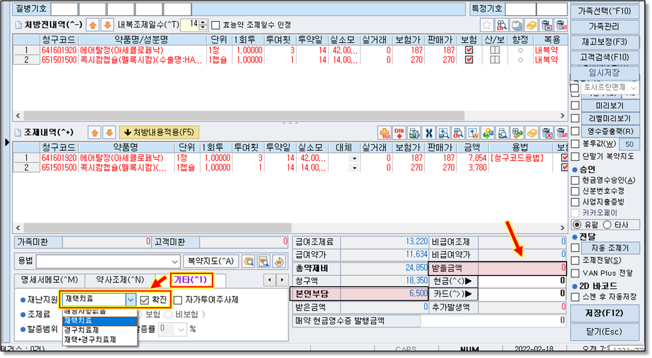Enable the 자가투여주사제 checkbox
This screenshot has height=358, width=652.
[x=178, y=300]
